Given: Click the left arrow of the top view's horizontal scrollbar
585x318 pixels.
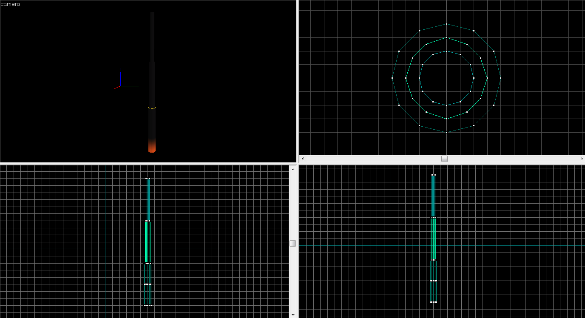Looking at the screenshot, I should [302, 159].
